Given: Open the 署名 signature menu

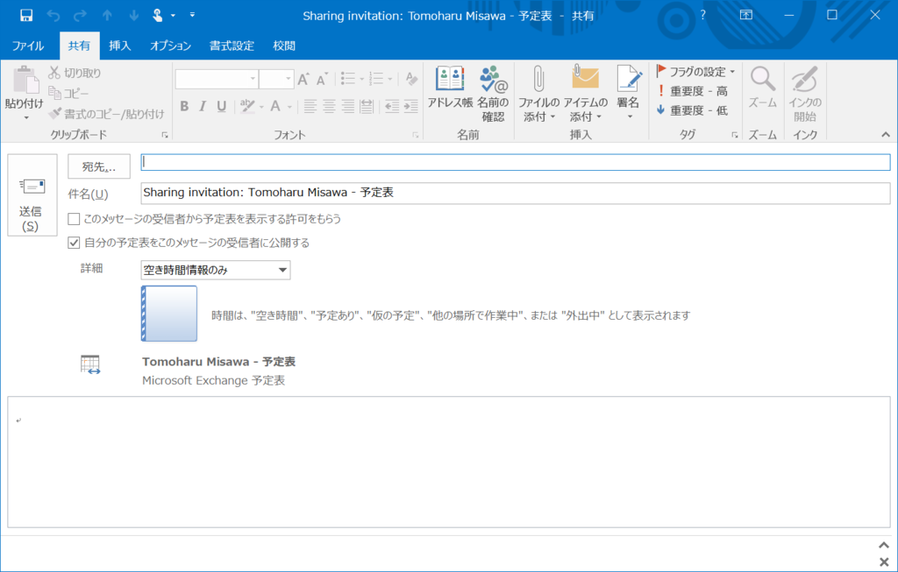Looking at the screenshot, I should click(628, 93).
